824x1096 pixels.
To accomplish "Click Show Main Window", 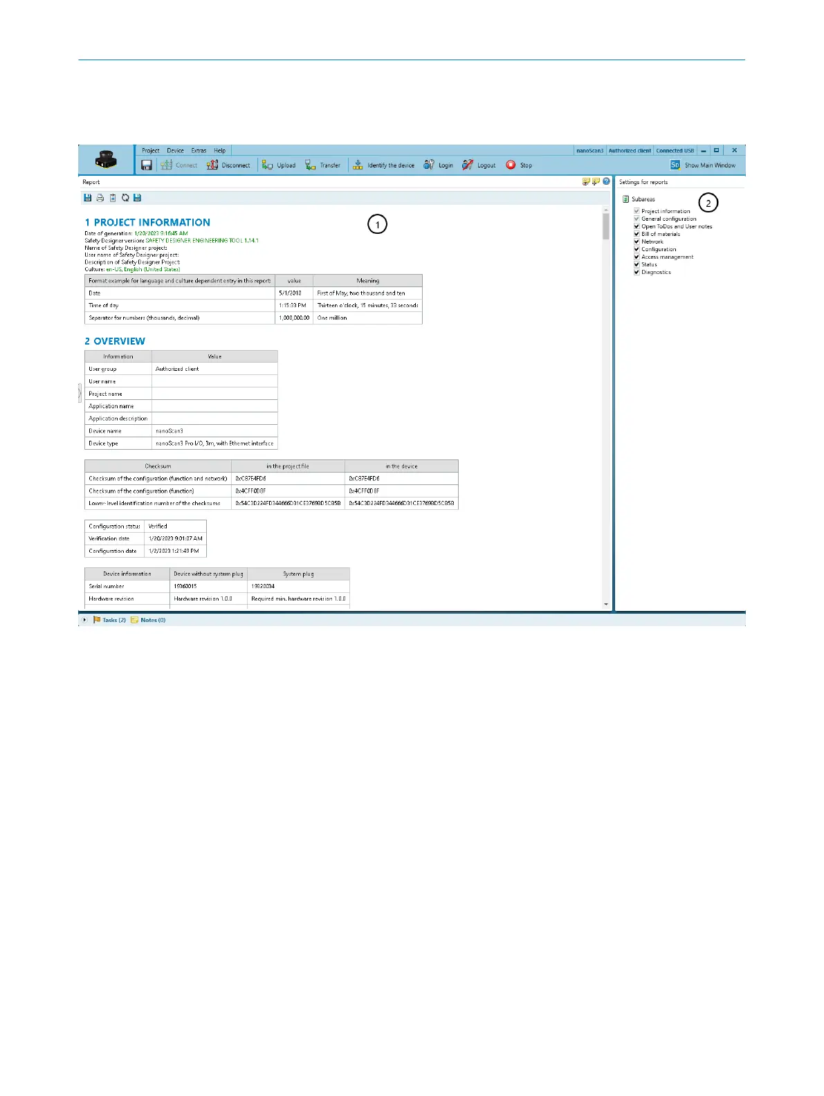I will [703, 165].
